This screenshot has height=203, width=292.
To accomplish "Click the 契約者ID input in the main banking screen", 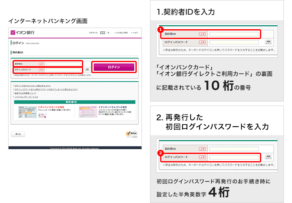I will 63,64.
